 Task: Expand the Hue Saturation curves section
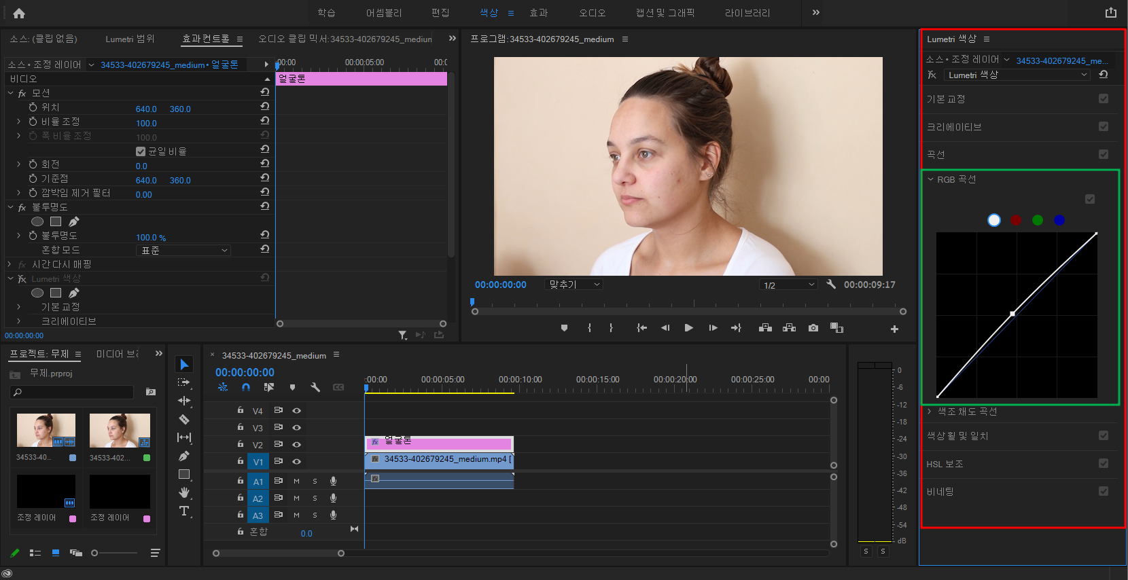tap(930, 411)
